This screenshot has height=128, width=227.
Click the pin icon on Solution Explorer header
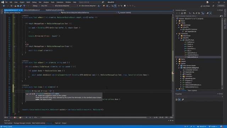[x=220, y=10]
